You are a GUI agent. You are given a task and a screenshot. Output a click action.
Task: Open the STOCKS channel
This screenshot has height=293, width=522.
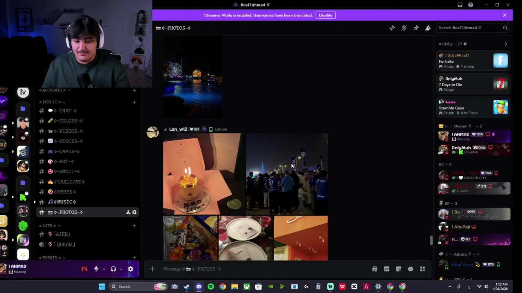coord(88,141)
